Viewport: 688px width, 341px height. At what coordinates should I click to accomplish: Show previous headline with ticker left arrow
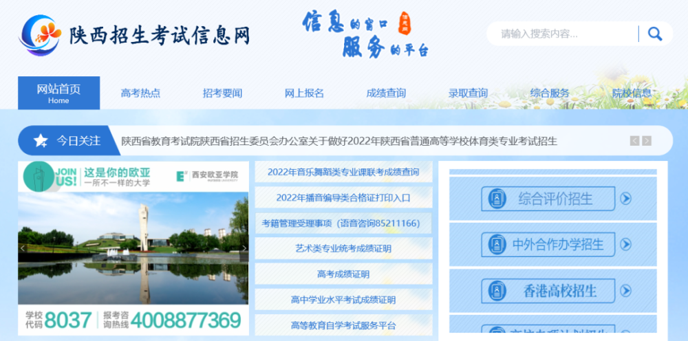[634, 141]
